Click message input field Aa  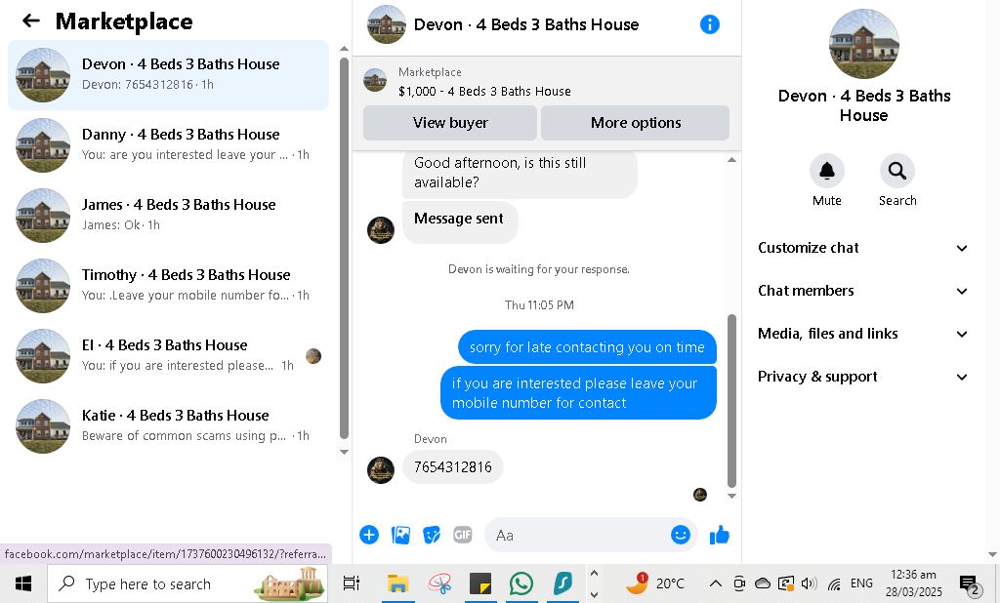coord(577,535)
